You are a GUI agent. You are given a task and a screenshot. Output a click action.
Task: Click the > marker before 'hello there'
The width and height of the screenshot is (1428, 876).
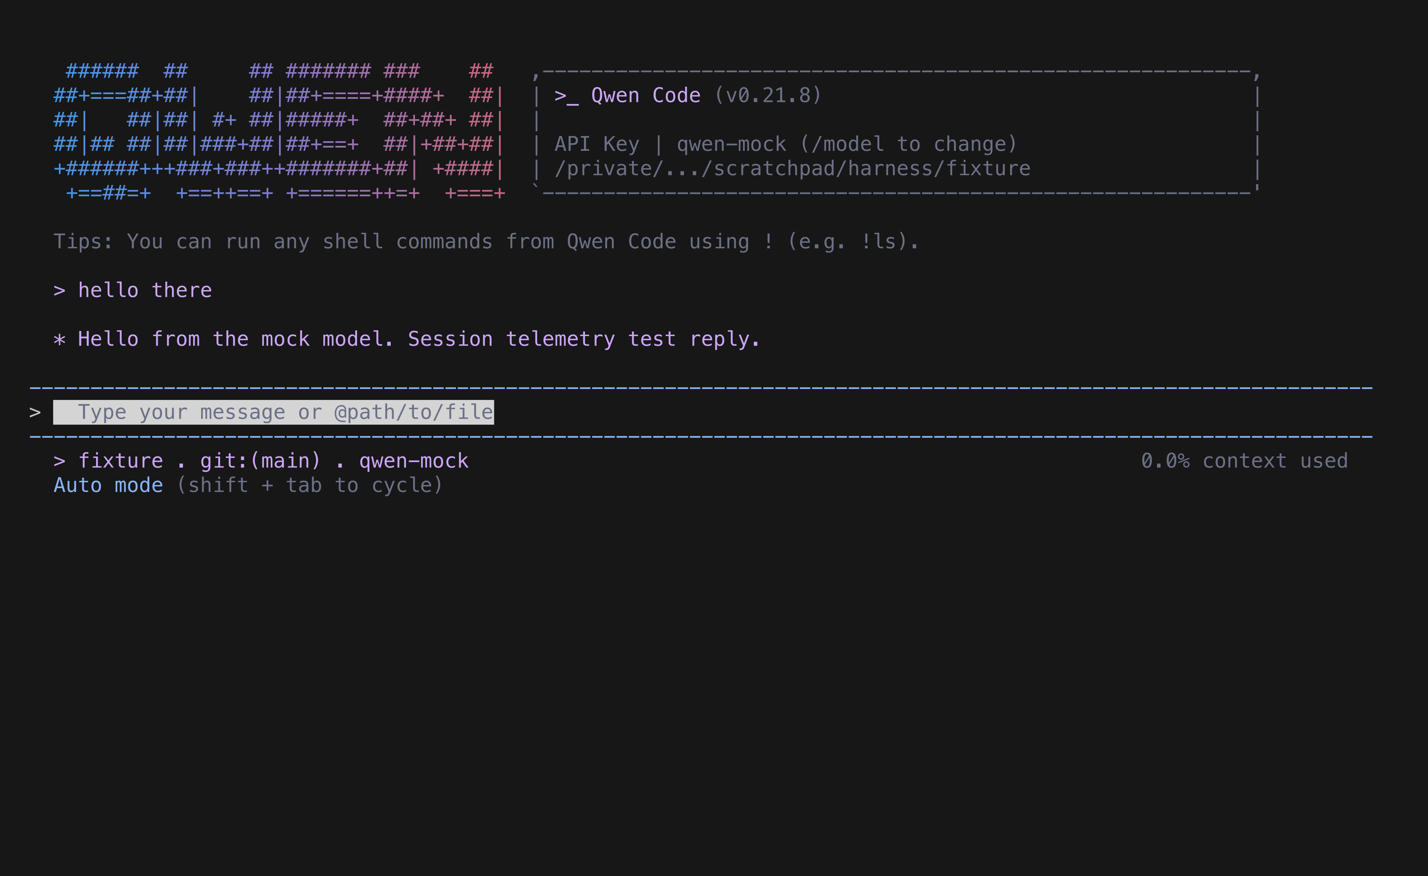(x=59, y=290)
